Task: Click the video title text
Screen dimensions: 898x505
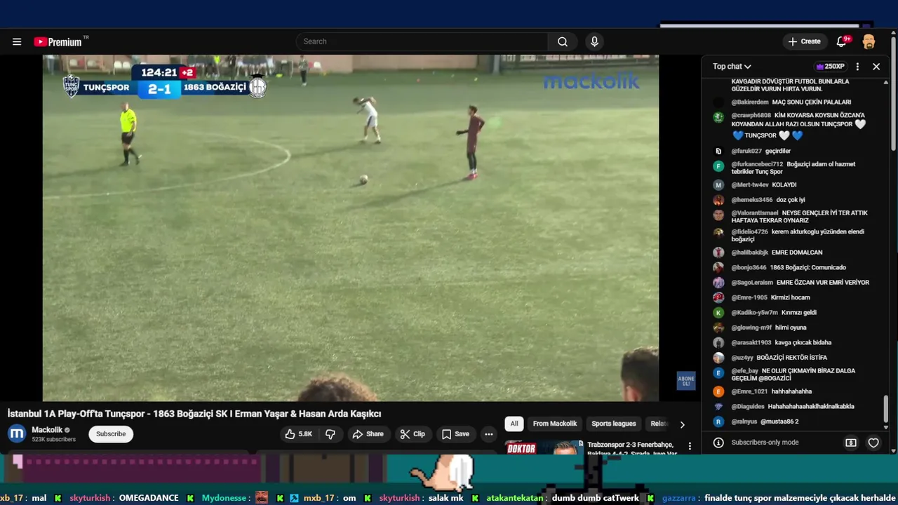Action: tap(194, 414)
